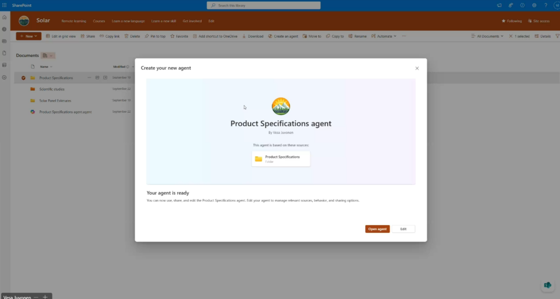Click Create an agent

(x=283, y=36)
